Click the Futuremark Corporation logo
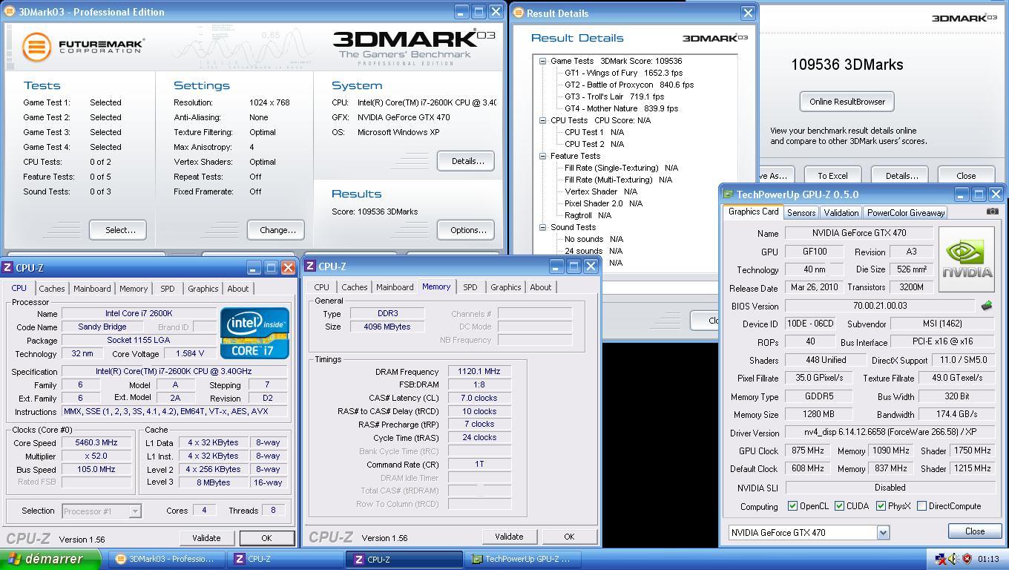The image size is (1009, 570). 82,47
